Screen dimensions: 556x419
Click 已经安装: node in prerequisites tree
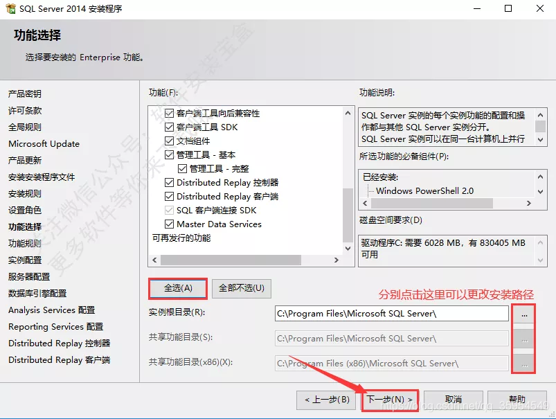coord(381,177)
